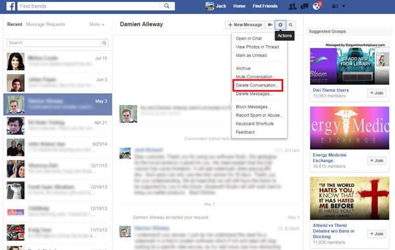Open the conversation dated 11/13/13

[x=58, y=233]
